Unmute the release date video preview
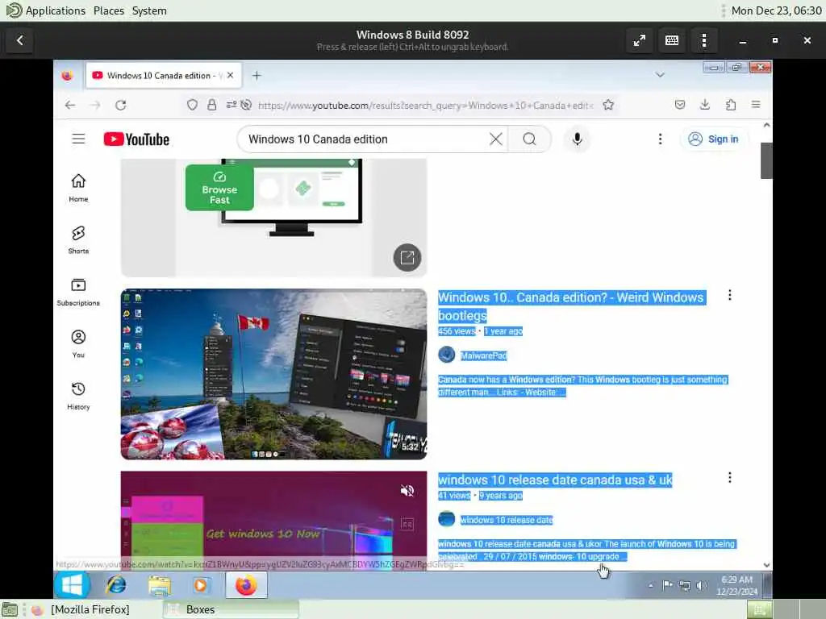The image size is (826, 619). pos(407,491)
